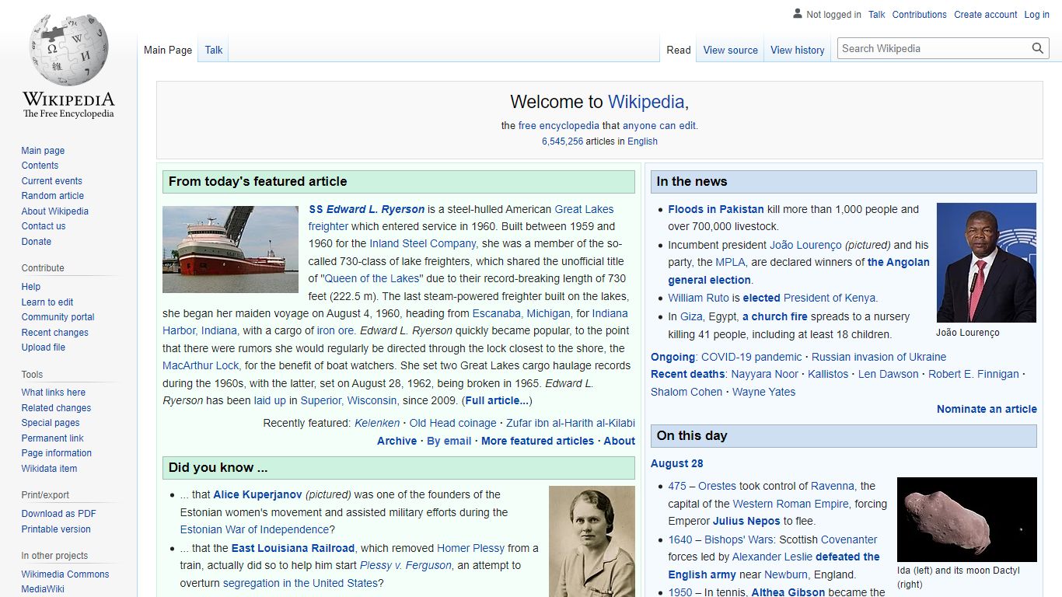
Task: Open the Contributions link
Action: 920,14
